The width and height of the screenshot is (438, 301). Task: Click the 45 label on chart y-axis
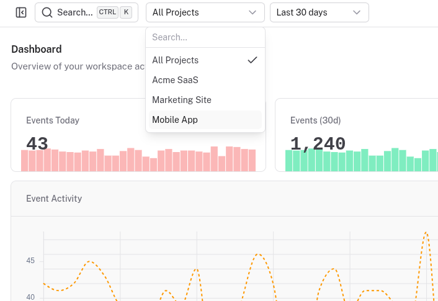30,261
